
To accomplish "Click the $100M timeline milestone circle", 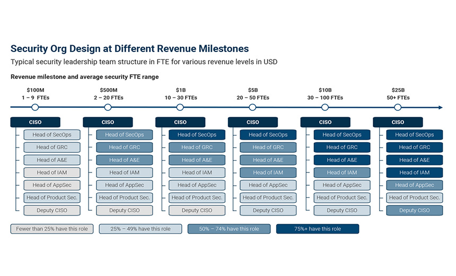I will pos(35,107).
